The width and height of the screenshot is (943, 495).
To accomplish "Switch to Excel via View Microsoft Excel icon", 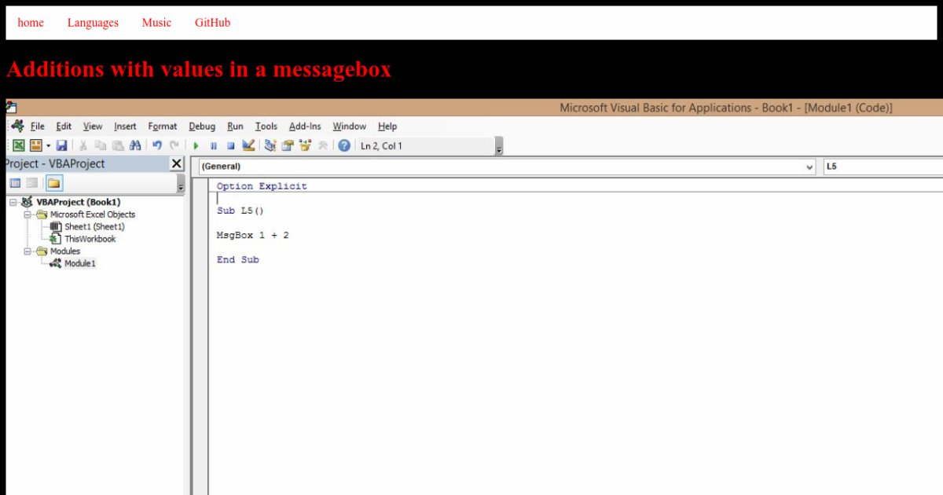I will point(18,145).
